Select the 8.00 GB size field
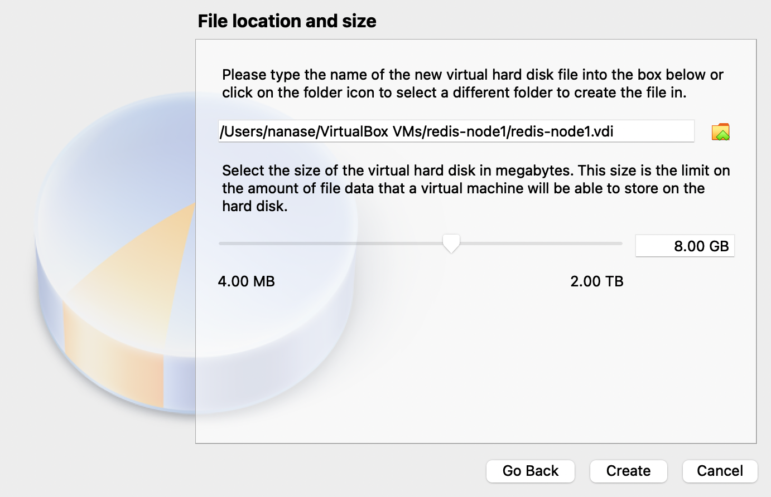The height and width of the screenshot is (497, 771). pos(685,246)
